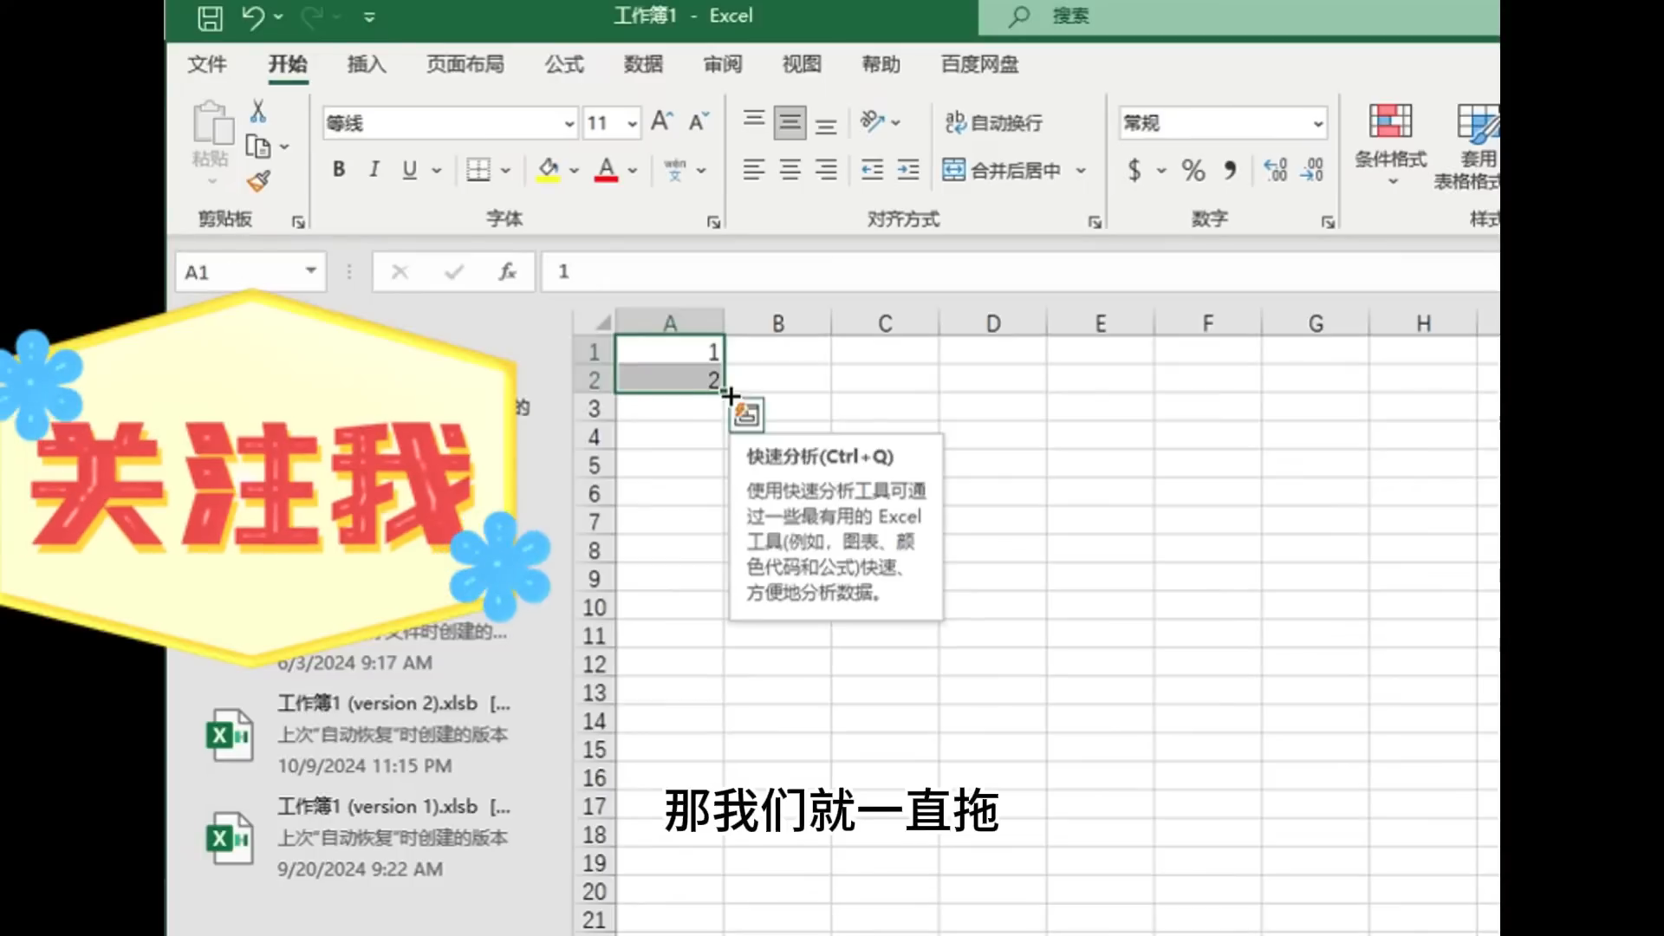Switch to the 插入 tab

pyautogui.click(x=367, y=64)
